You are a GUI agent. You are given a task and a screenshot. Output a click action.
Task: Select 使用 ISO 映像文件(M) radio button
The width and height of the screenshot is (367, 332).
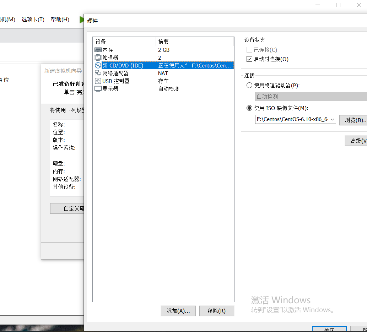(x=249, y=108)
